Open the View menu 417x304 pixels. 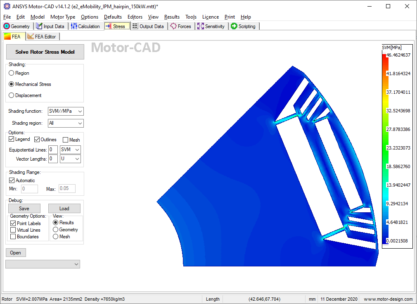click(x=153, y=17)
